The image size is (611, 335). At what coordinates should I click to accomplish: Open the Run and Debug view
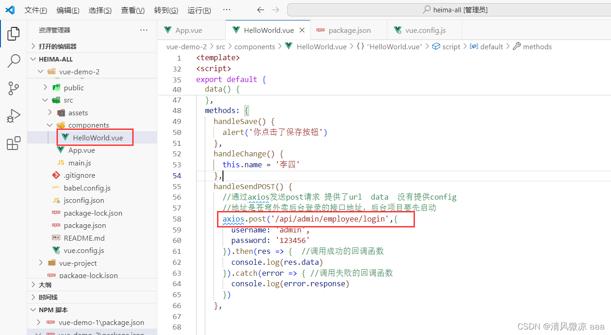14,116
